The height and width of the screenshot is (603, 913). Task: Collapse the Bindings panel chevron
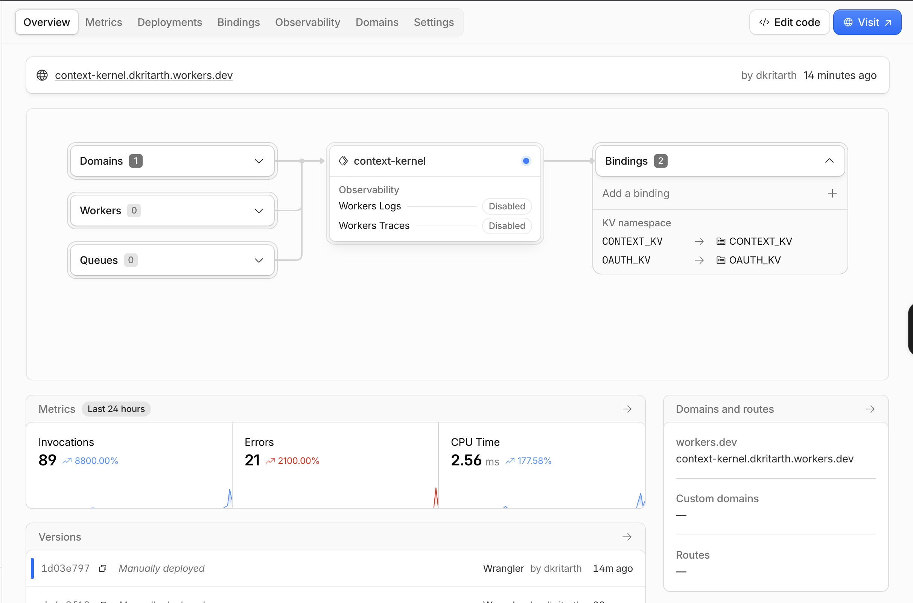[829, 161]
